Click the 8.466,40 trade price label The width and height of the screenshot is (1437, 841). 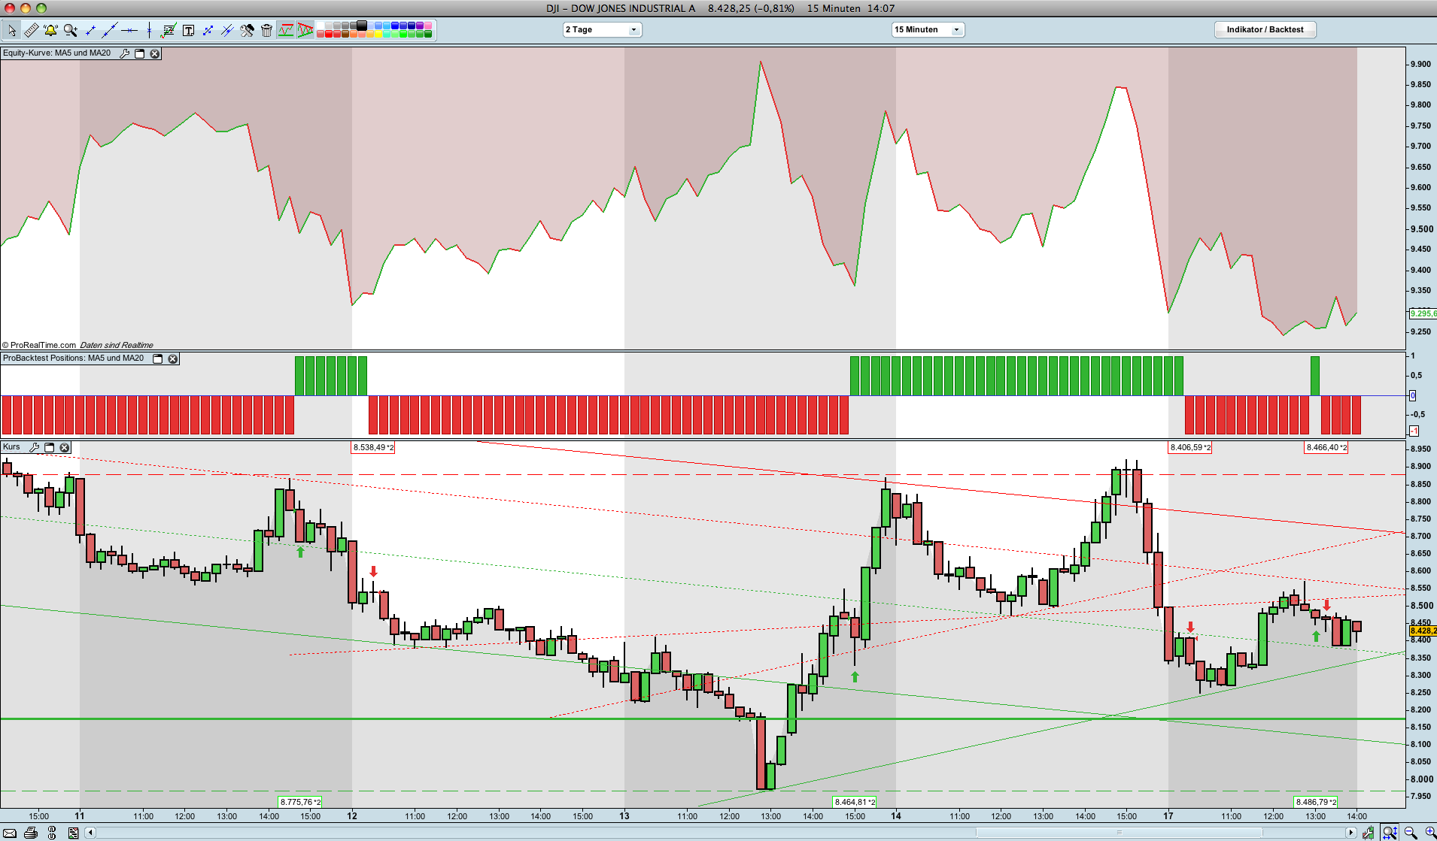coord(1326,447)
